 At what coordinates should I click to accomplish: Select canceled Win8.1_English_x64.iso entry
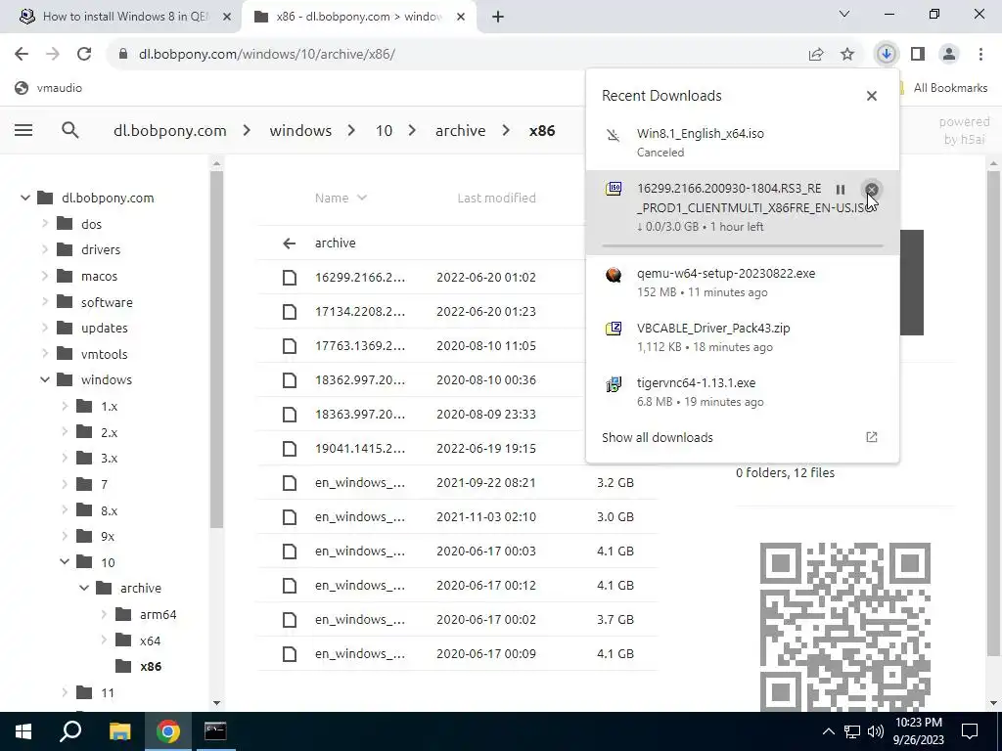click(743, 143)
